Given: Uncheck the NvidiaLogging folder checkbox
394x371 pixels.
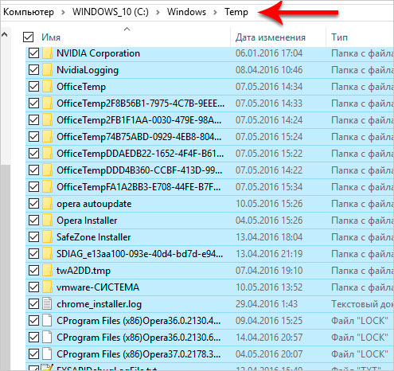Looking at the screenshot, I should 33,70.
